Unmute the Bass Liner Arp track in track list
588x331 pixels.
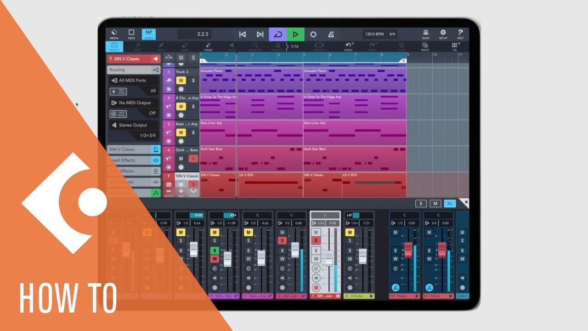click(x=181, y=132)
